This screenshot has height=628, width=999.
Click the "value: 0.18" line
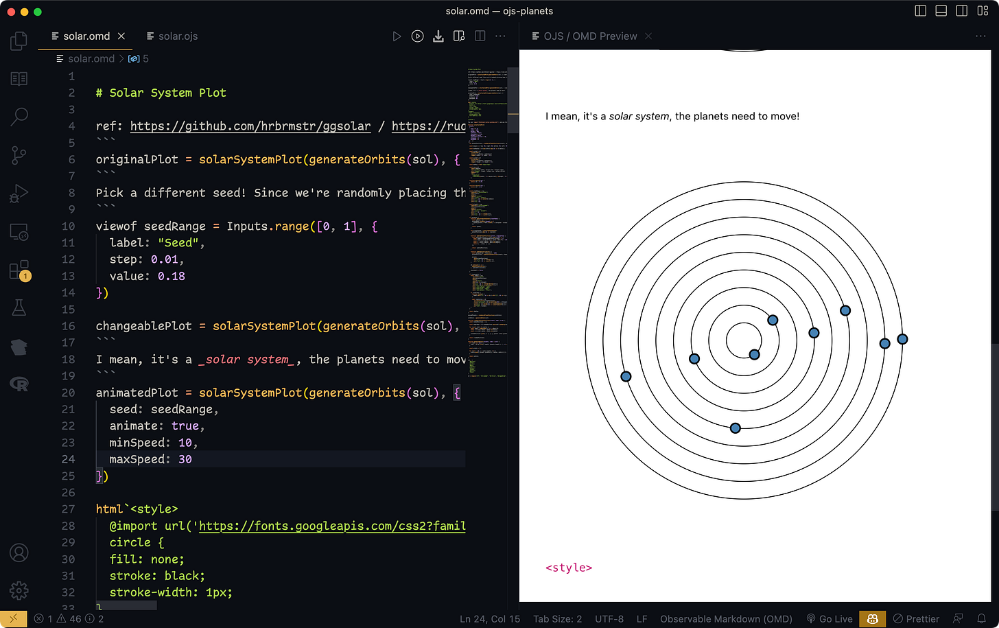[x=148, y=276]
